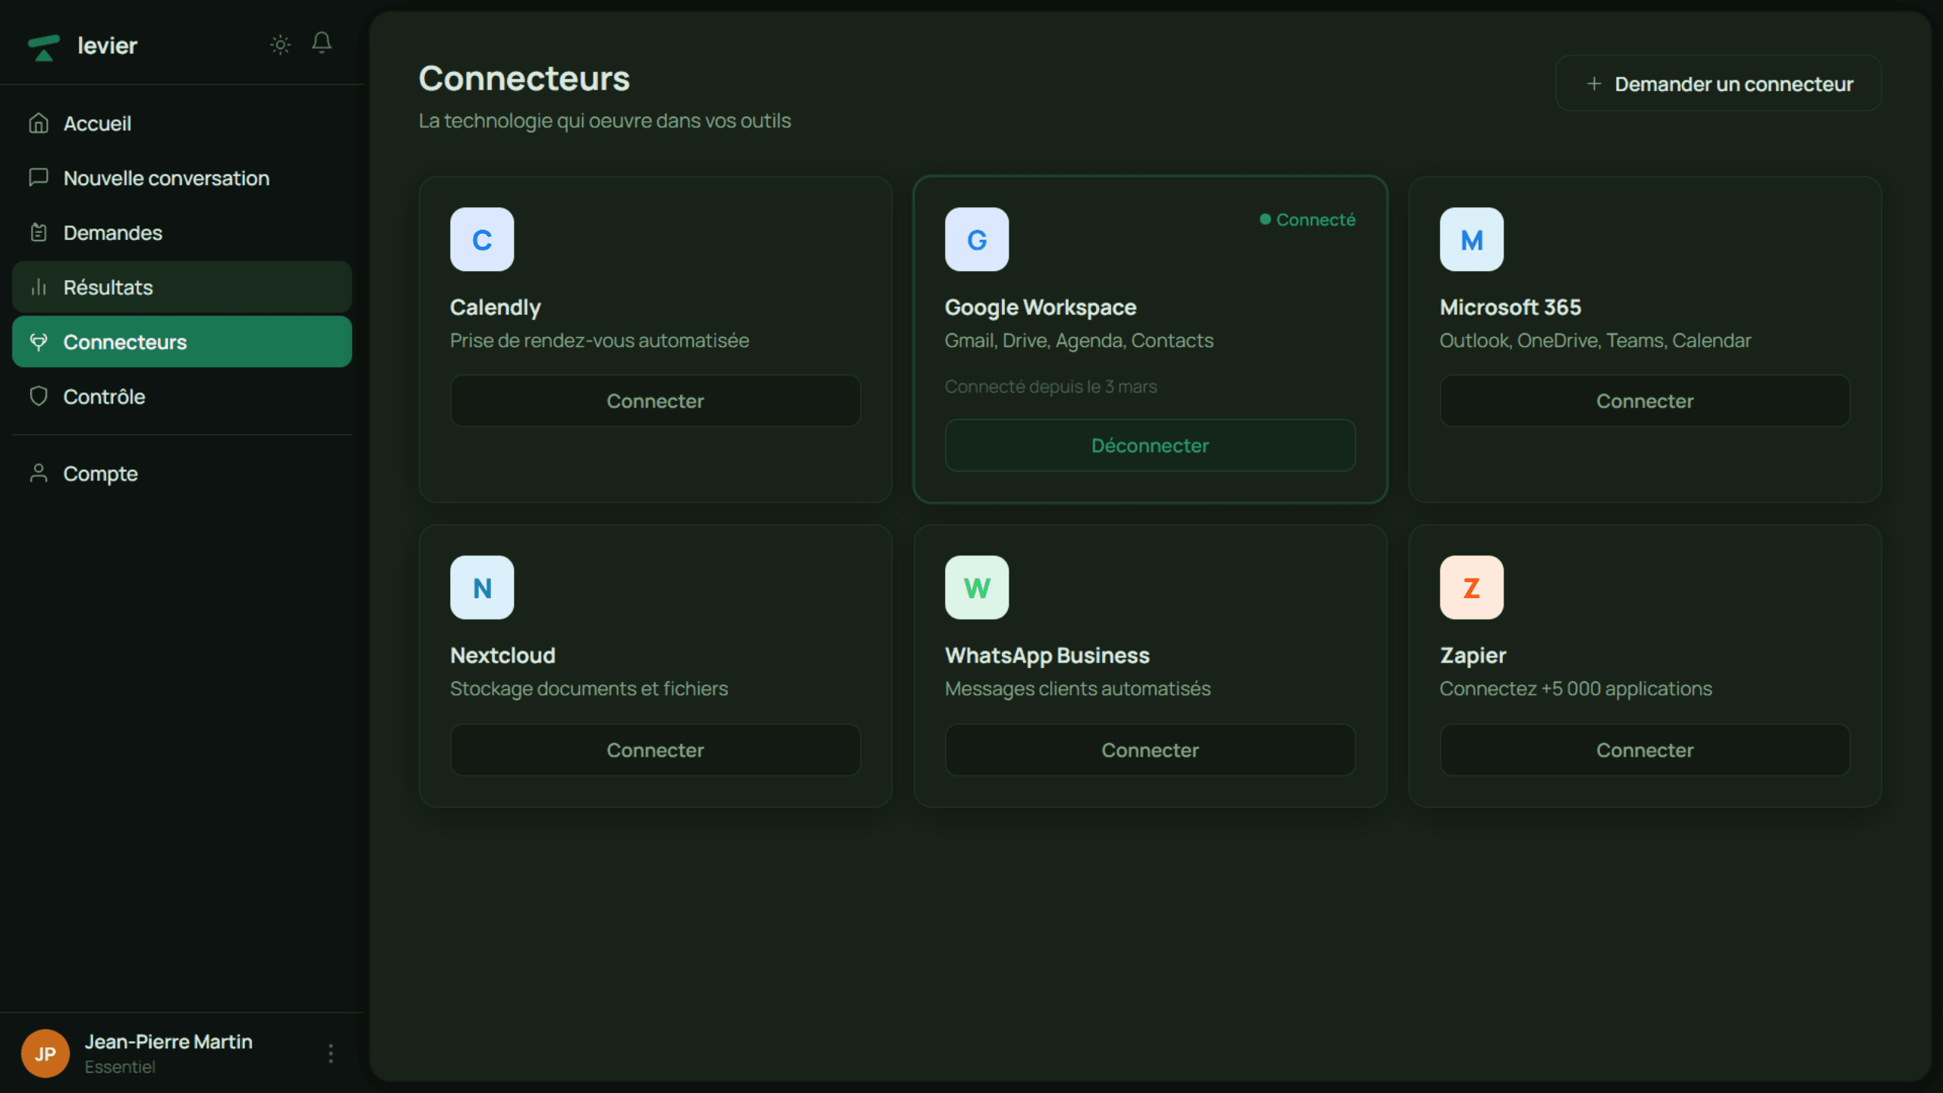Click "Messages clients automatisés" description
Screen dimensions: 1943x1093
pos(1078,688)
